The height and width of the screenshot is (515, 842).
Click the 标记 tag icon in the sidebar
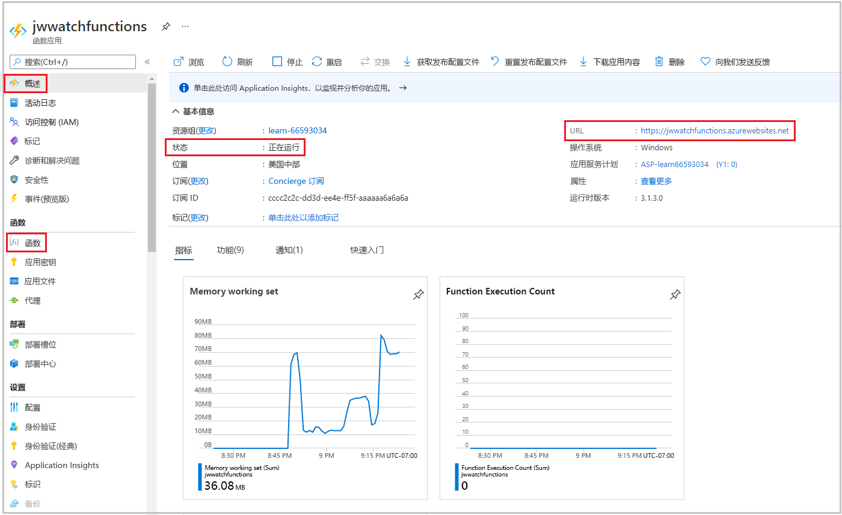(x=14, y=141)
